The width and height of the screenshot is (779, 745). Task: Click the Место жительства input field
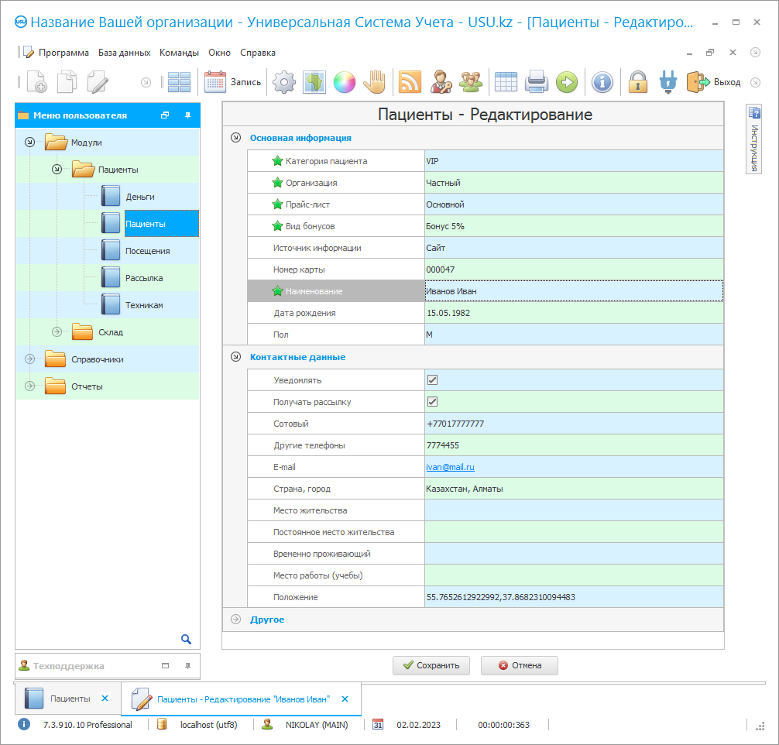[x=573, y=511]
